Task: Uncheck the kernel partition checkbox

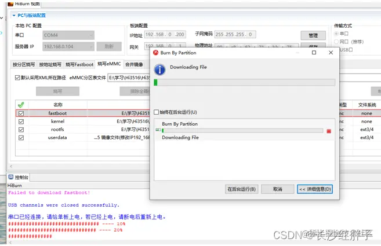Action: coord(21,122)
